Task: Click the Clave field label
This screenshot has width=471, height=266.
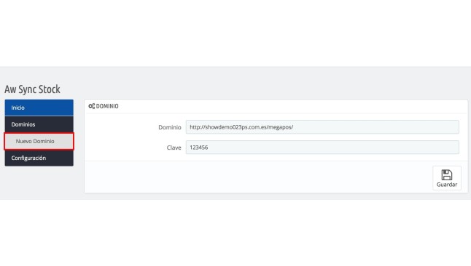Action: [174, 148]
